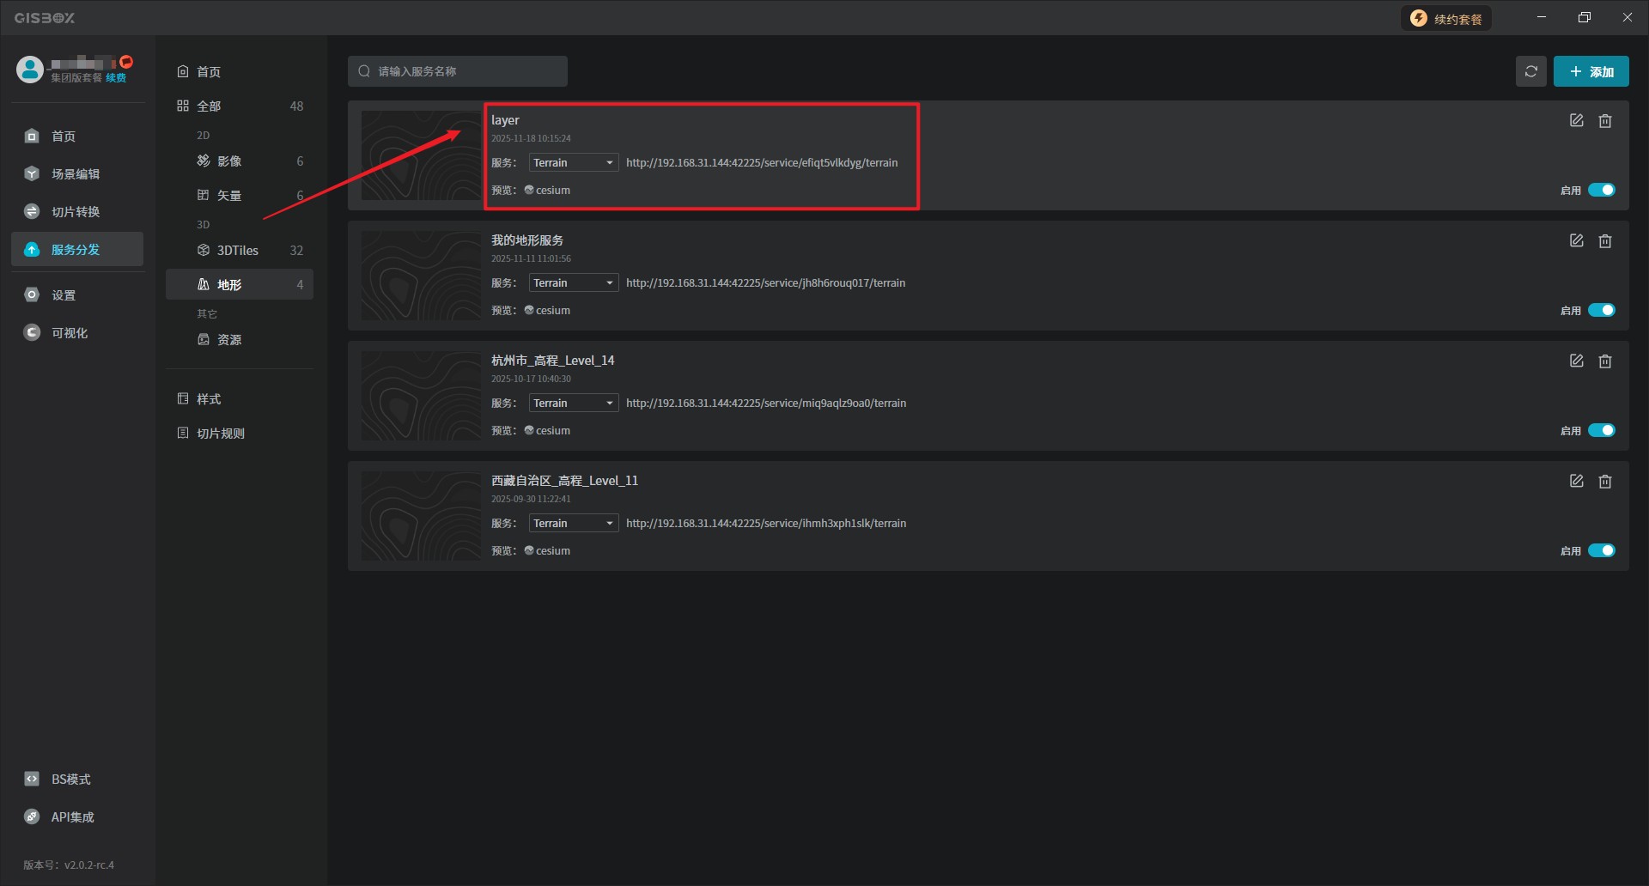This screenshot has width=1649, height=886.
Task: Switch off 西藏自治区_高程_Level_11 service
Action: point(1601,550)
